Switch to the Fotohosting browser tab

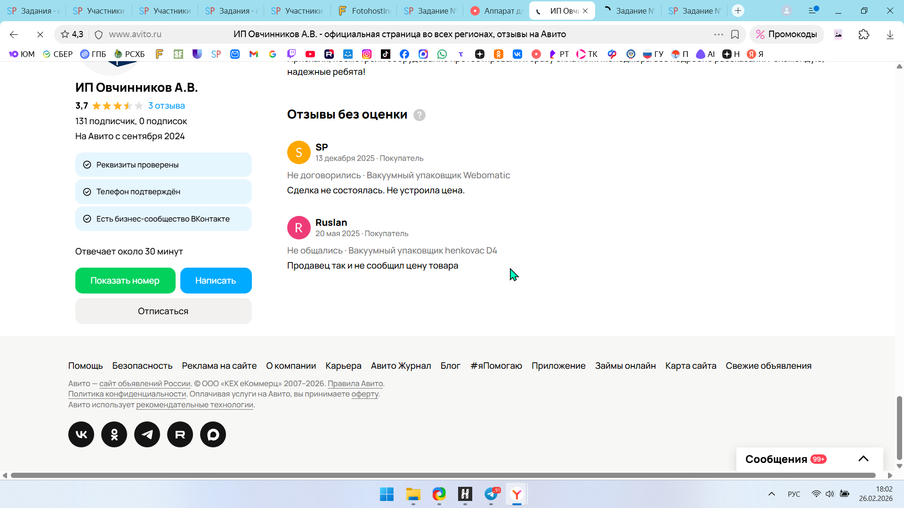coord(364,11)
